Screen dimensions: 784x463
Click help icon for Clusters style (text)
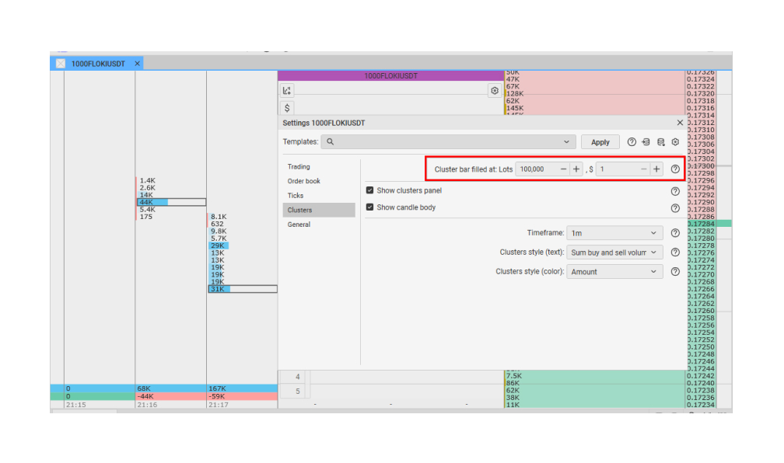[675, 252]
